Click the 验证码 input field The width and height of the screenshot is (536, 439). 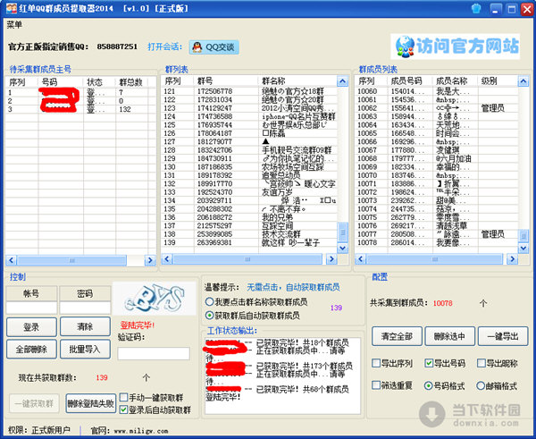pos(154,353)
